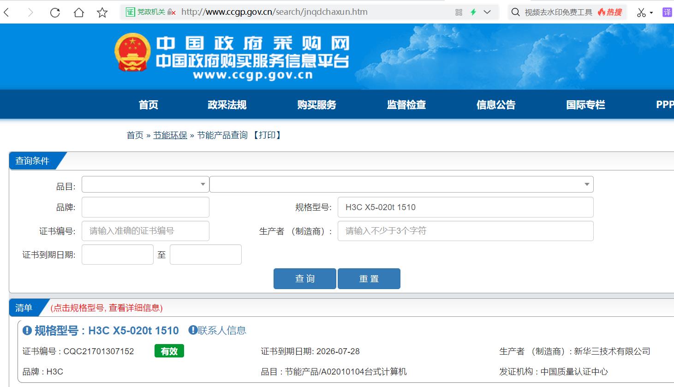This screenshot has width=674, height=387.
Task: Click the 规格型号 input field
Action: coord(465,207)
